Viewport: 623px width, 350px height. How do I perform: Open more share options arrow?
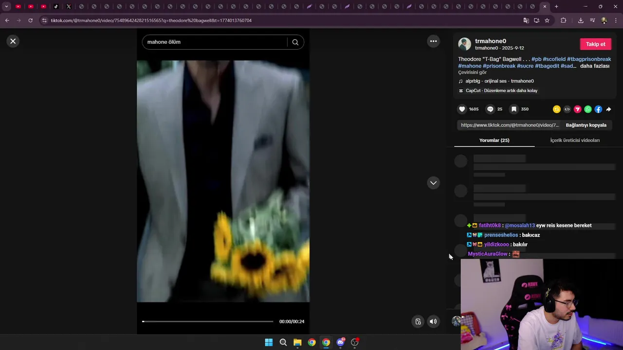coord(608,109)
